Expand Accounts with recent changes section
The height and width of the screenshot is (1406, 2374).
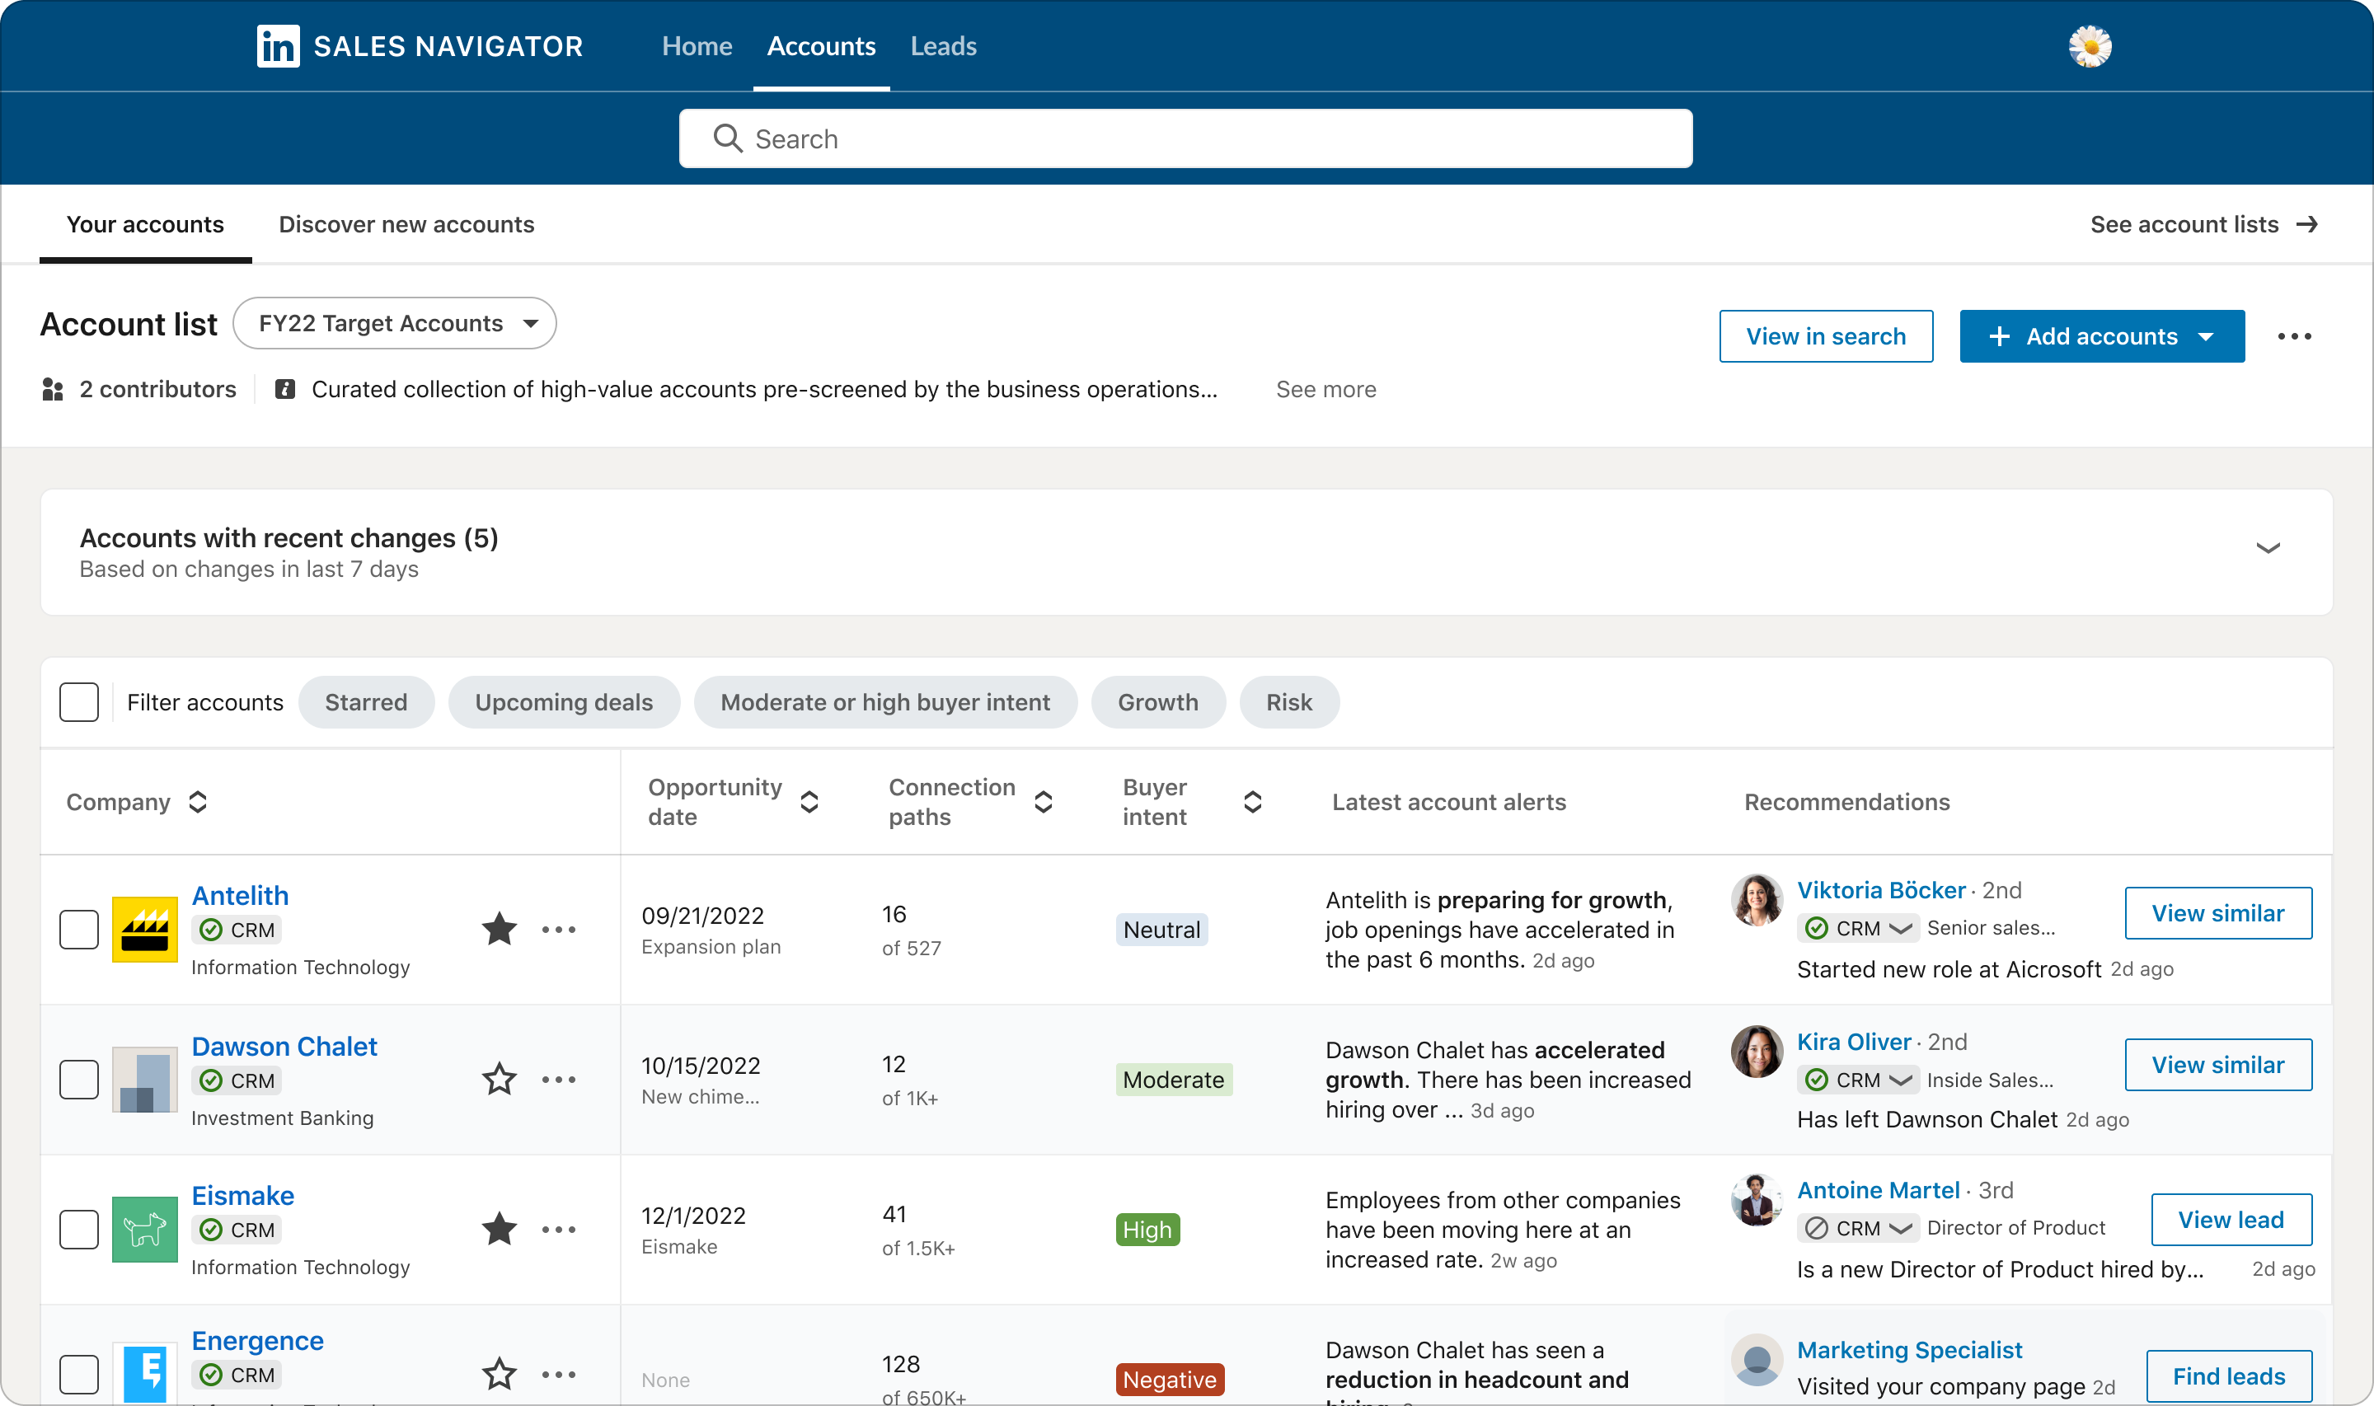click(2268, 547)
